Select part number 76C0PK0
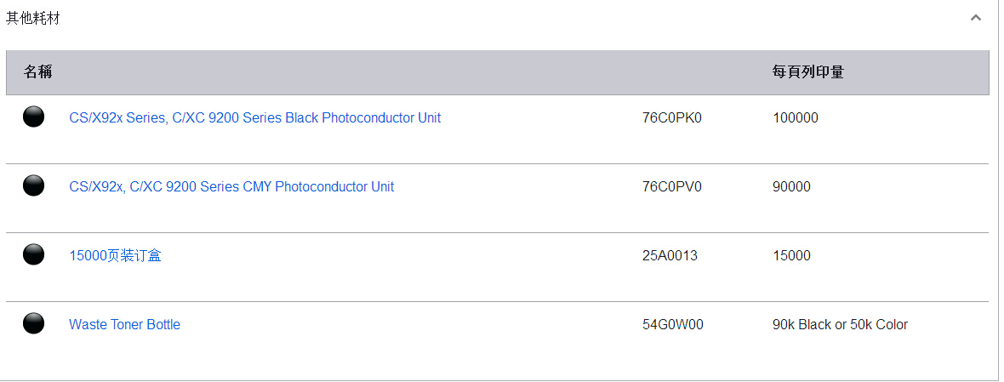 pos(672,117)
